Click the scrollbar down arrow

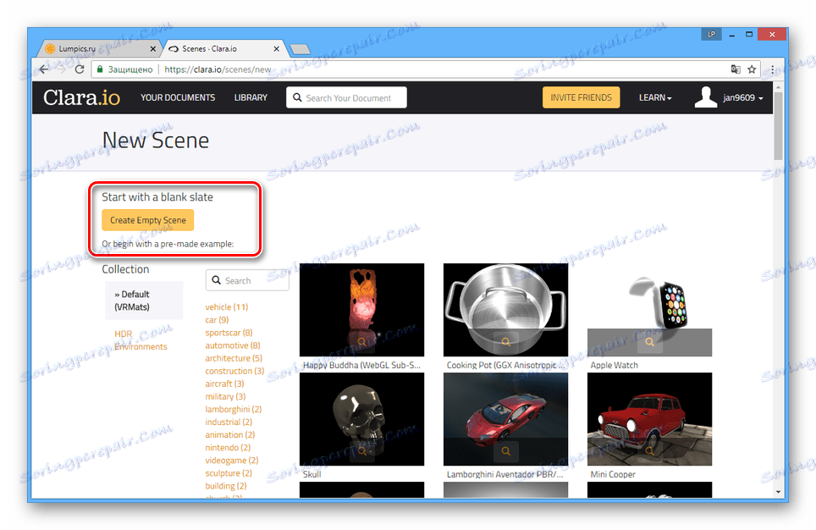(x=778, y=491)
